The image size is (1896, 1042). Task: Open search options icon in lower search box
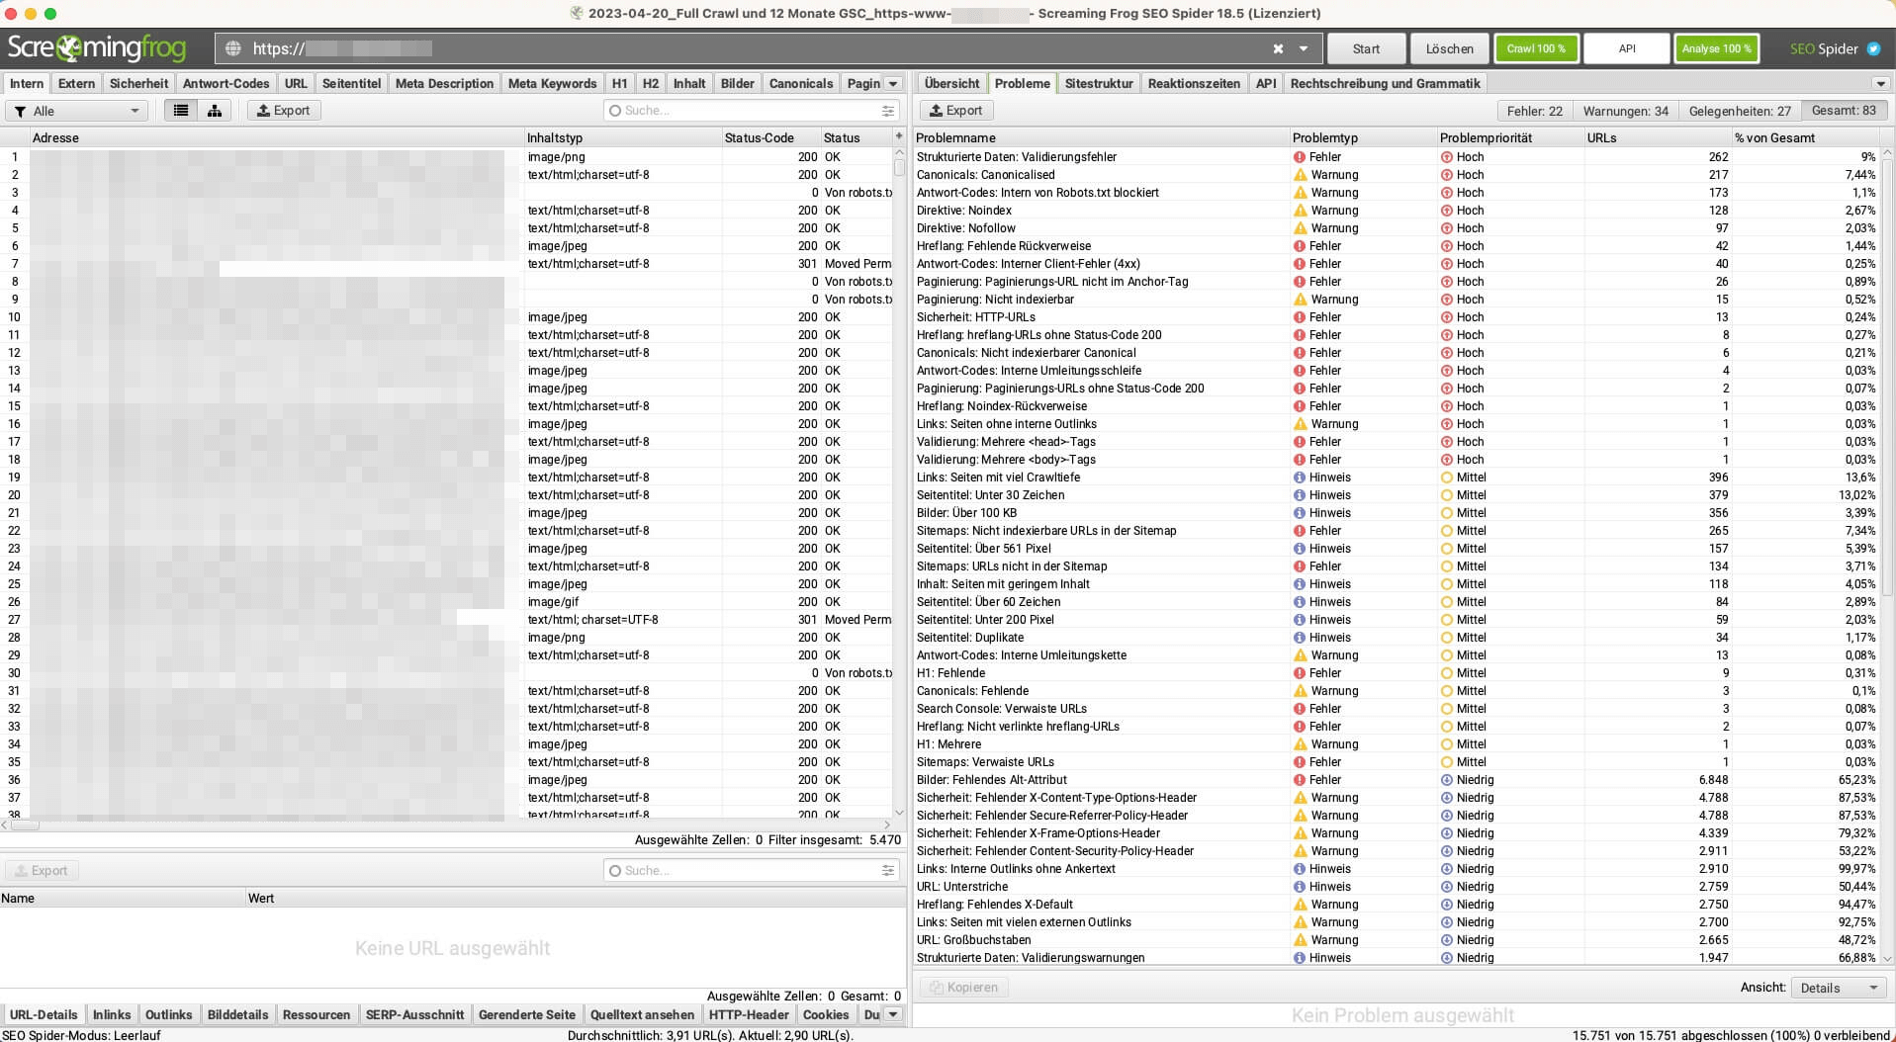(x=887, y=871)
